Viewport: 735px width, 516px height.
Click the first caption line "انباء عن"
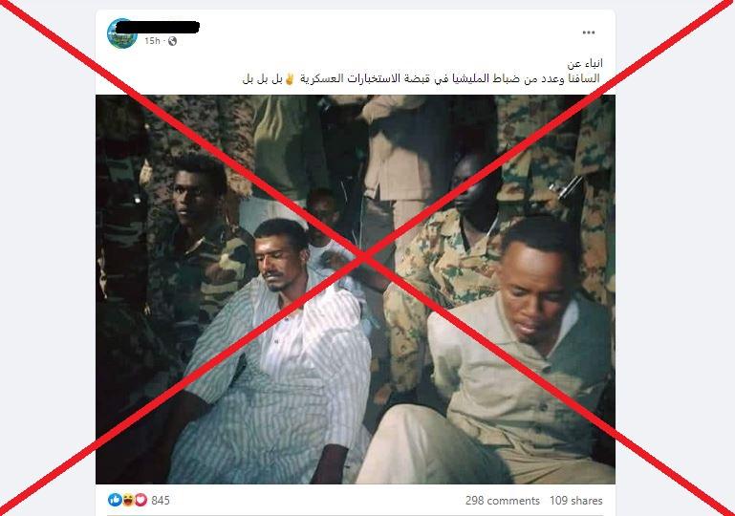pyautogui.click(x=585, y=63)
